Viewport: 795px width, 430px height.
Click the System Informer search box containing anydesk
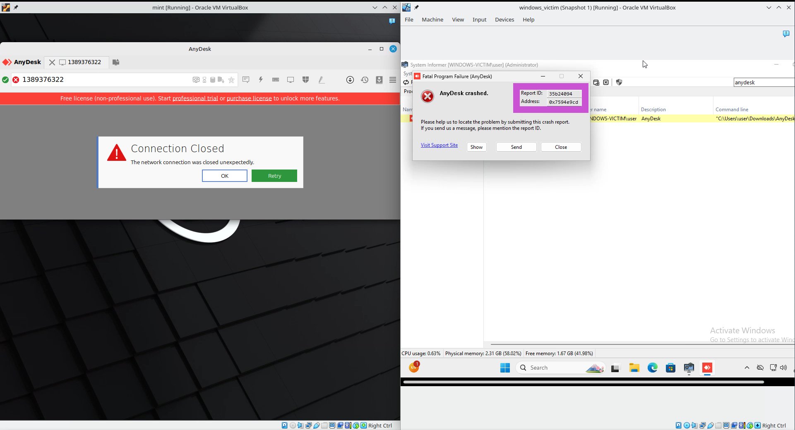pos(764,82)
